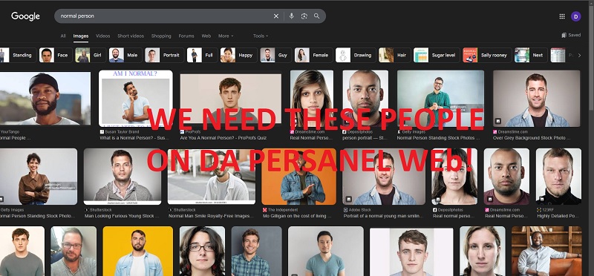Image resolution: width=594 pixels, height=276 pixels.
Task: Open the yellow background man thumbnail
Action: 138,251
